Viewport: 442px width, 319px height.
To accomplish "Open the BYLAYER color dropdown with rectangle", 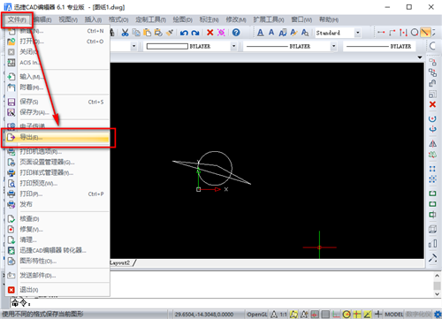I will [191, 46].
